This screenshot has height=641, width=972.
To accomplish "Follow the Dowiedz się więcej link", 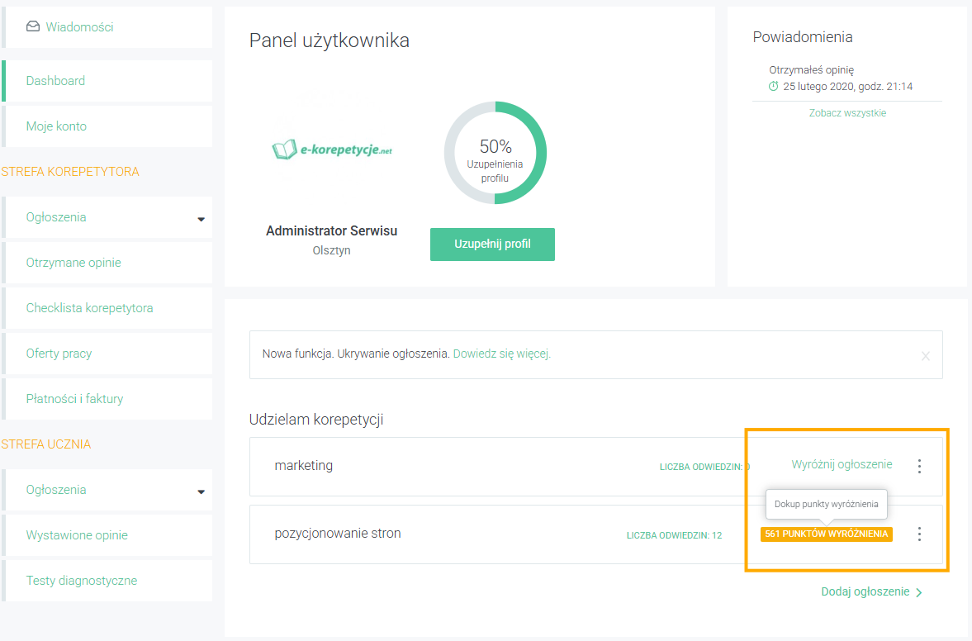I will (x=501, y=354).
